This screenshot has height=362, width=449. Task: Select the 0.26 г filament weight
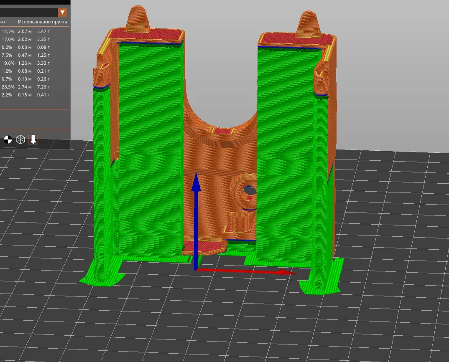(43, 79)
